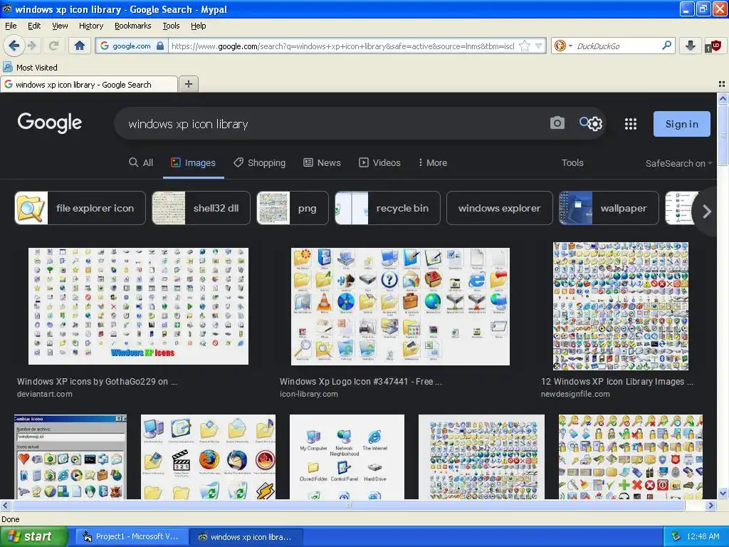Open the Help menu
Viewport: 729px width, 547px height.
198,26
